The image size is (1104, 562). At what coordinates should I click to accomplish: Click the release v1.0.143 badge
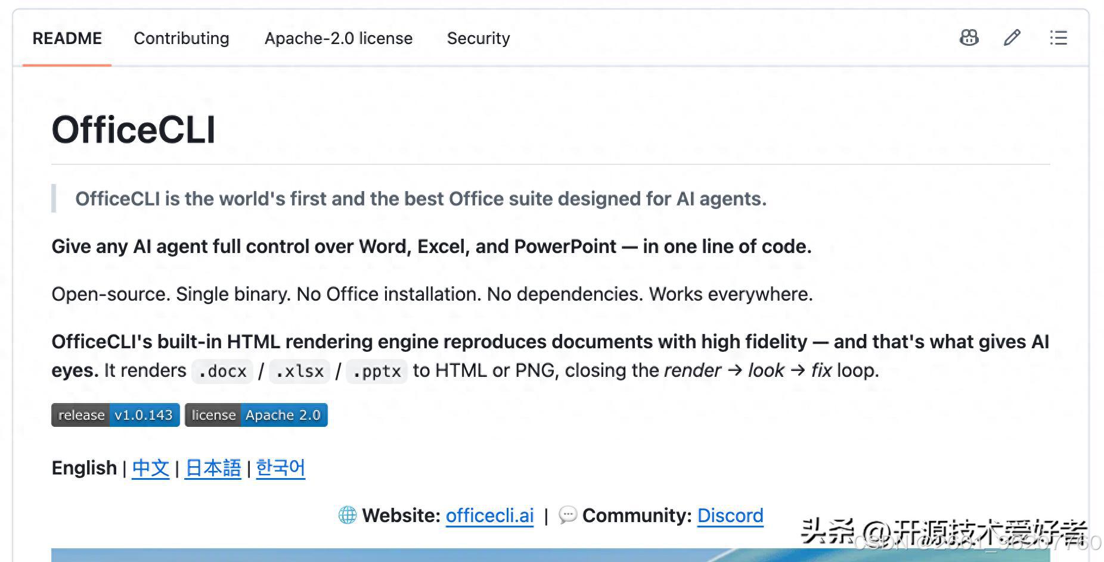coord(116,415)
